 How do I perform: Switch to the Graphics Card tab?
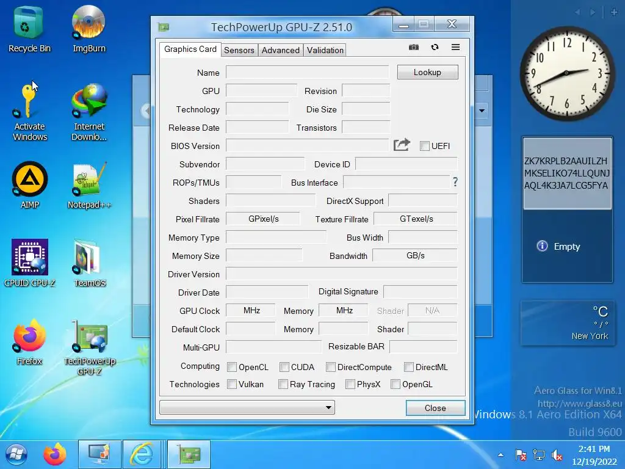click(x=190, y=49)
